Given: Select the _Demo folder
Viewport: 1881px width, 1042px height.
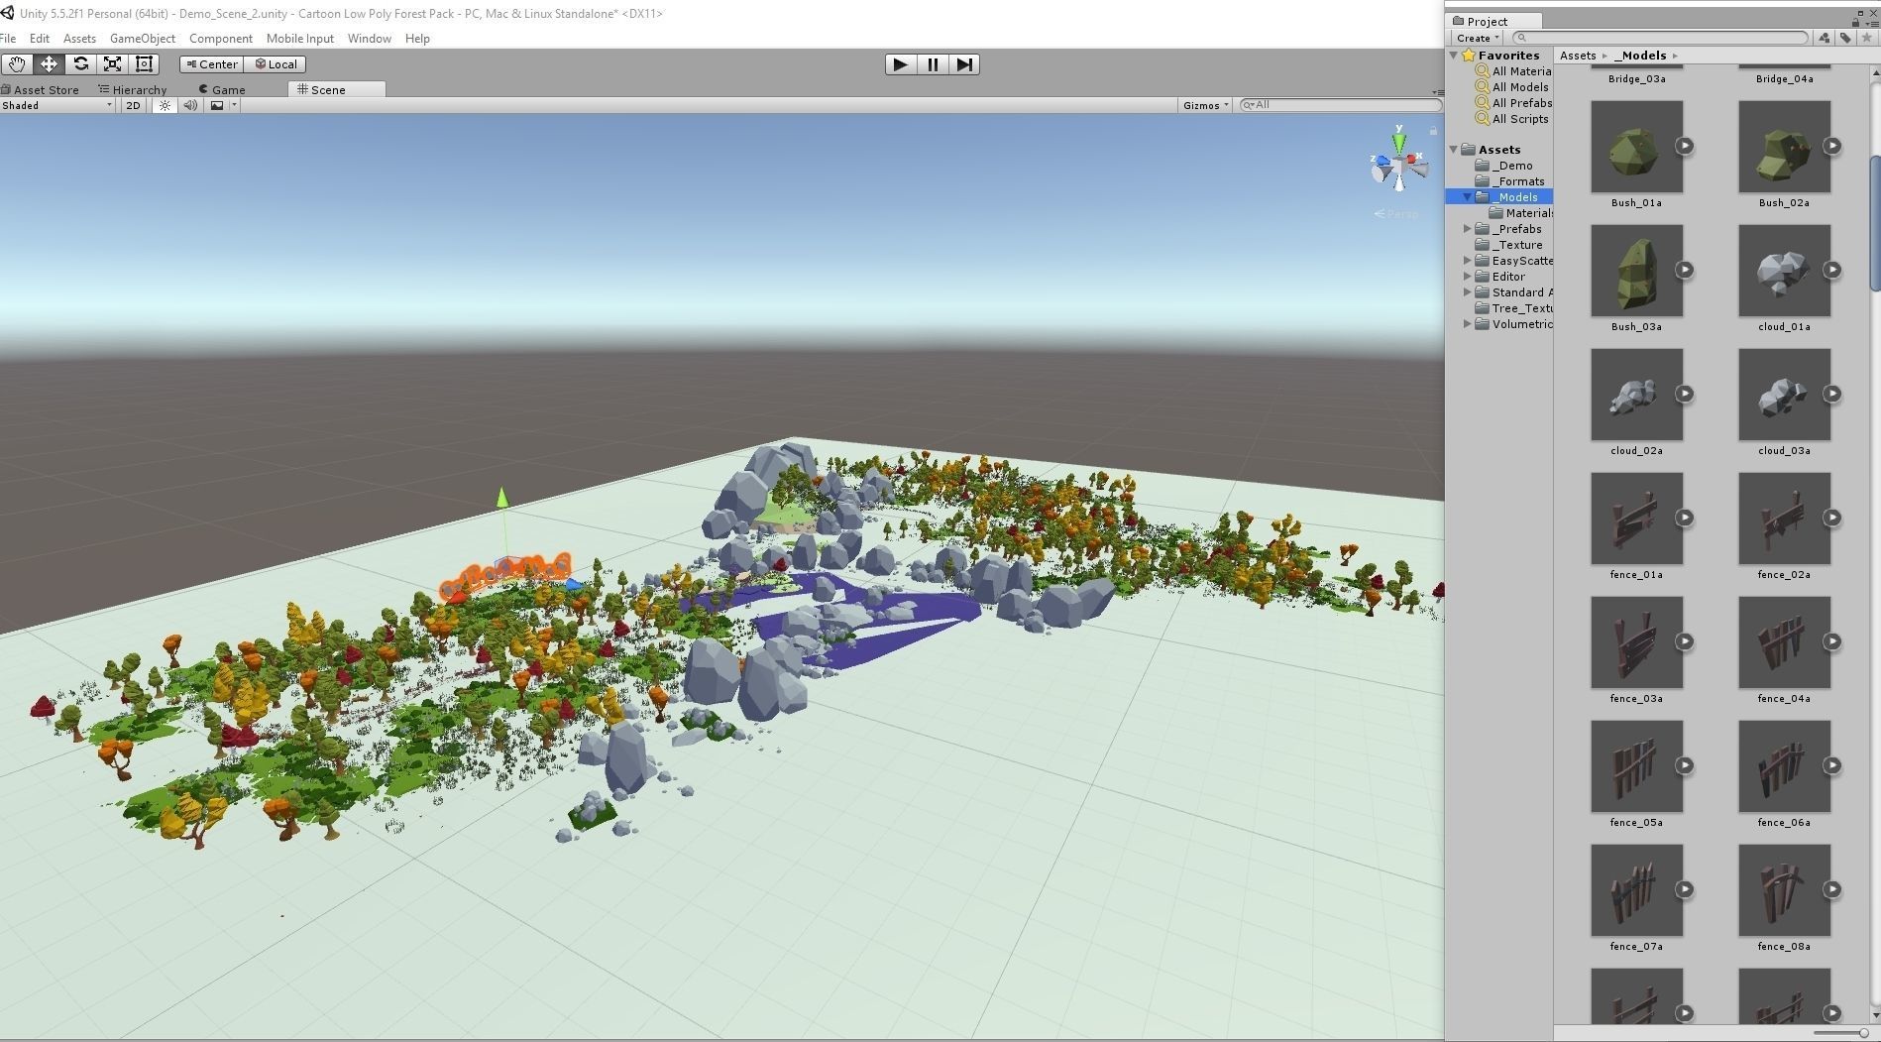Looking at the screenshot, I should click(x=1504, y=166).
